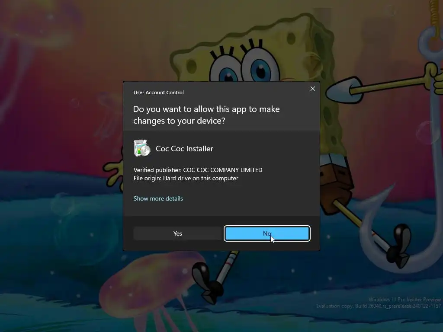This screenshot has height=332, width=443.
Task: Click Yes to allow Coc Coc Installer
Action: click(x=177, y=233)
